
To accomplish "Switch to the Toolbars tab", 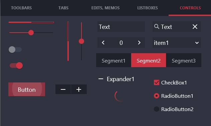I will 21,8.
